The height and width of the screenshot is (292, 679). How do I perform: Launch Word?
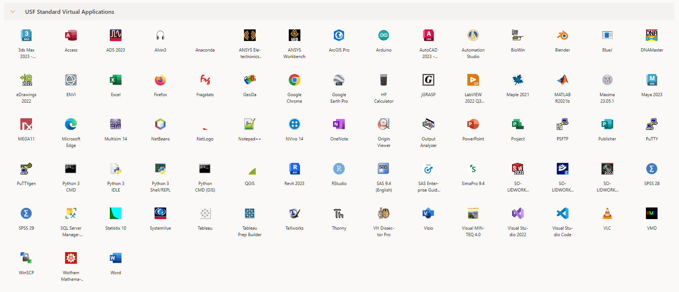point(116,258)
